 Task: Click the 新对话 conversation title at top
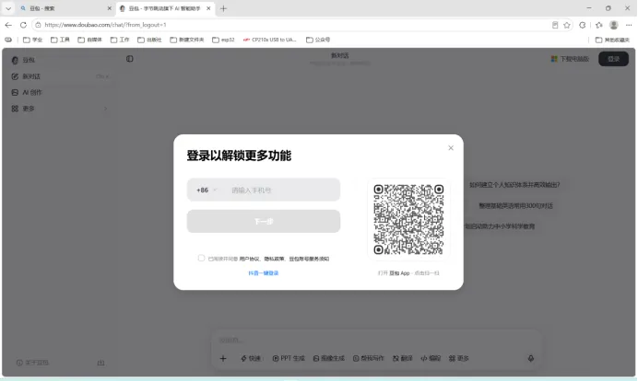tap(340, 55)
